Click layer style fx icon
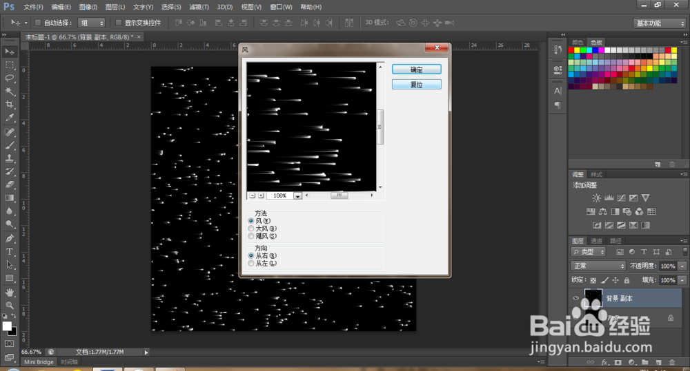Screen dimensions: 690x371 click(x=604, y=363)
